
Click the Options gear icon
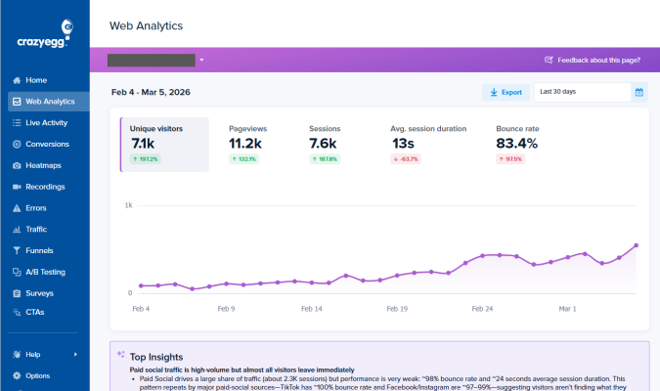[17, 375]
